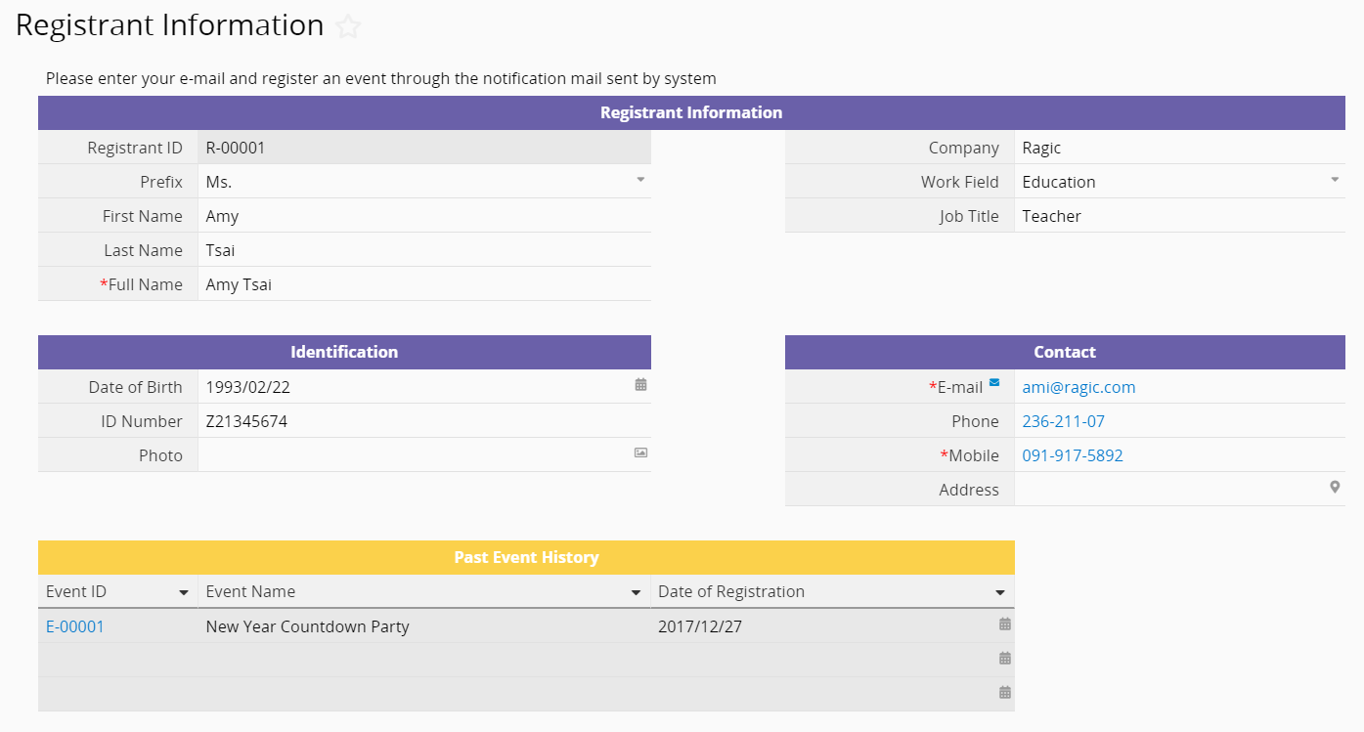
Task: Open the Event ID column sort menu
Action: click(183, 593)
